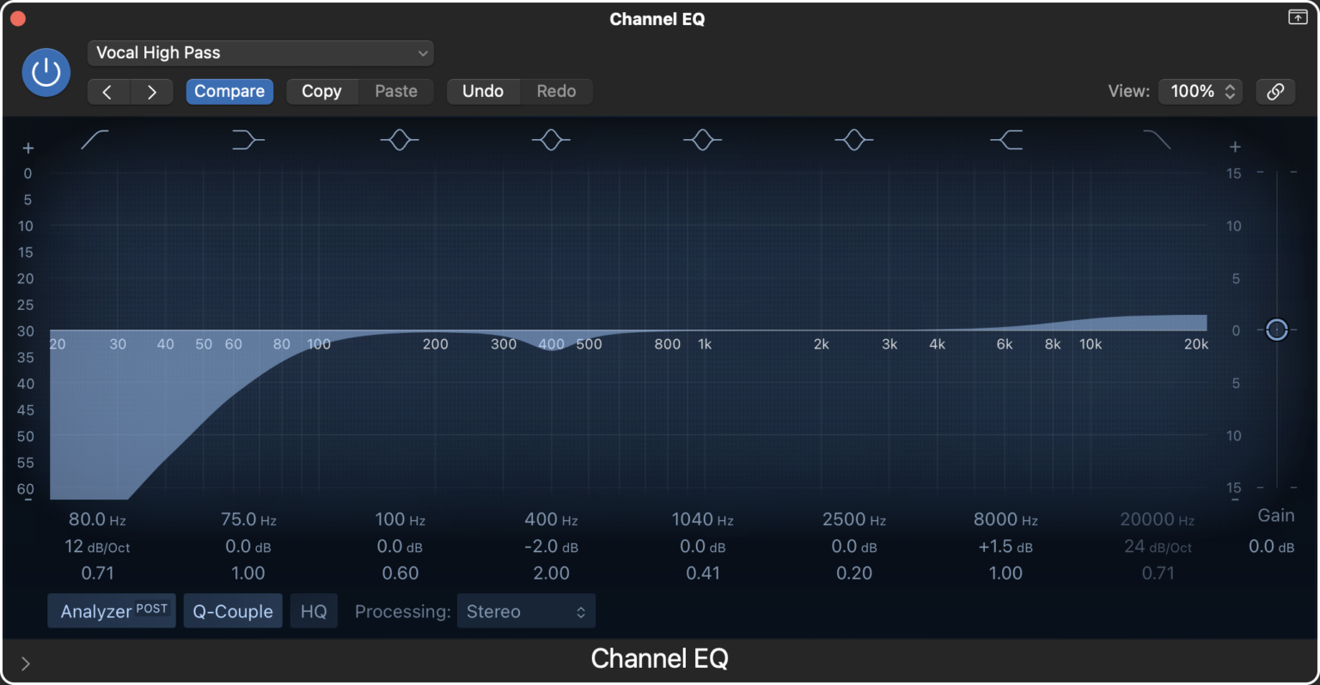
Task: Toggle the Channel EQ power button
Action: [45, 72]
